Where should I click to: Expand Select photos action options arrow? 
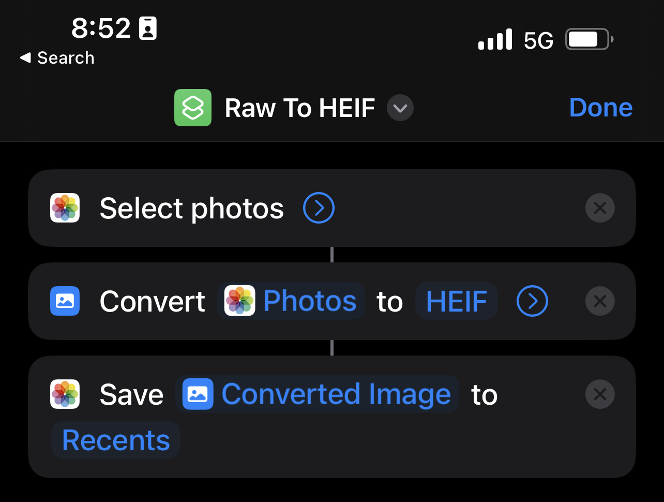point(319,208)
